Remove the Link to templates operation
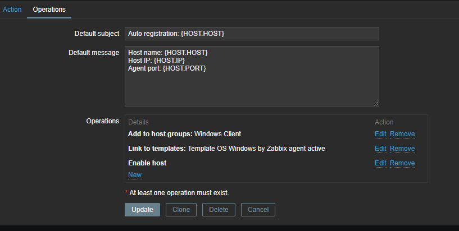Image resolution: width=459 pixels, height=231 pixels. [x=402, y=149]
